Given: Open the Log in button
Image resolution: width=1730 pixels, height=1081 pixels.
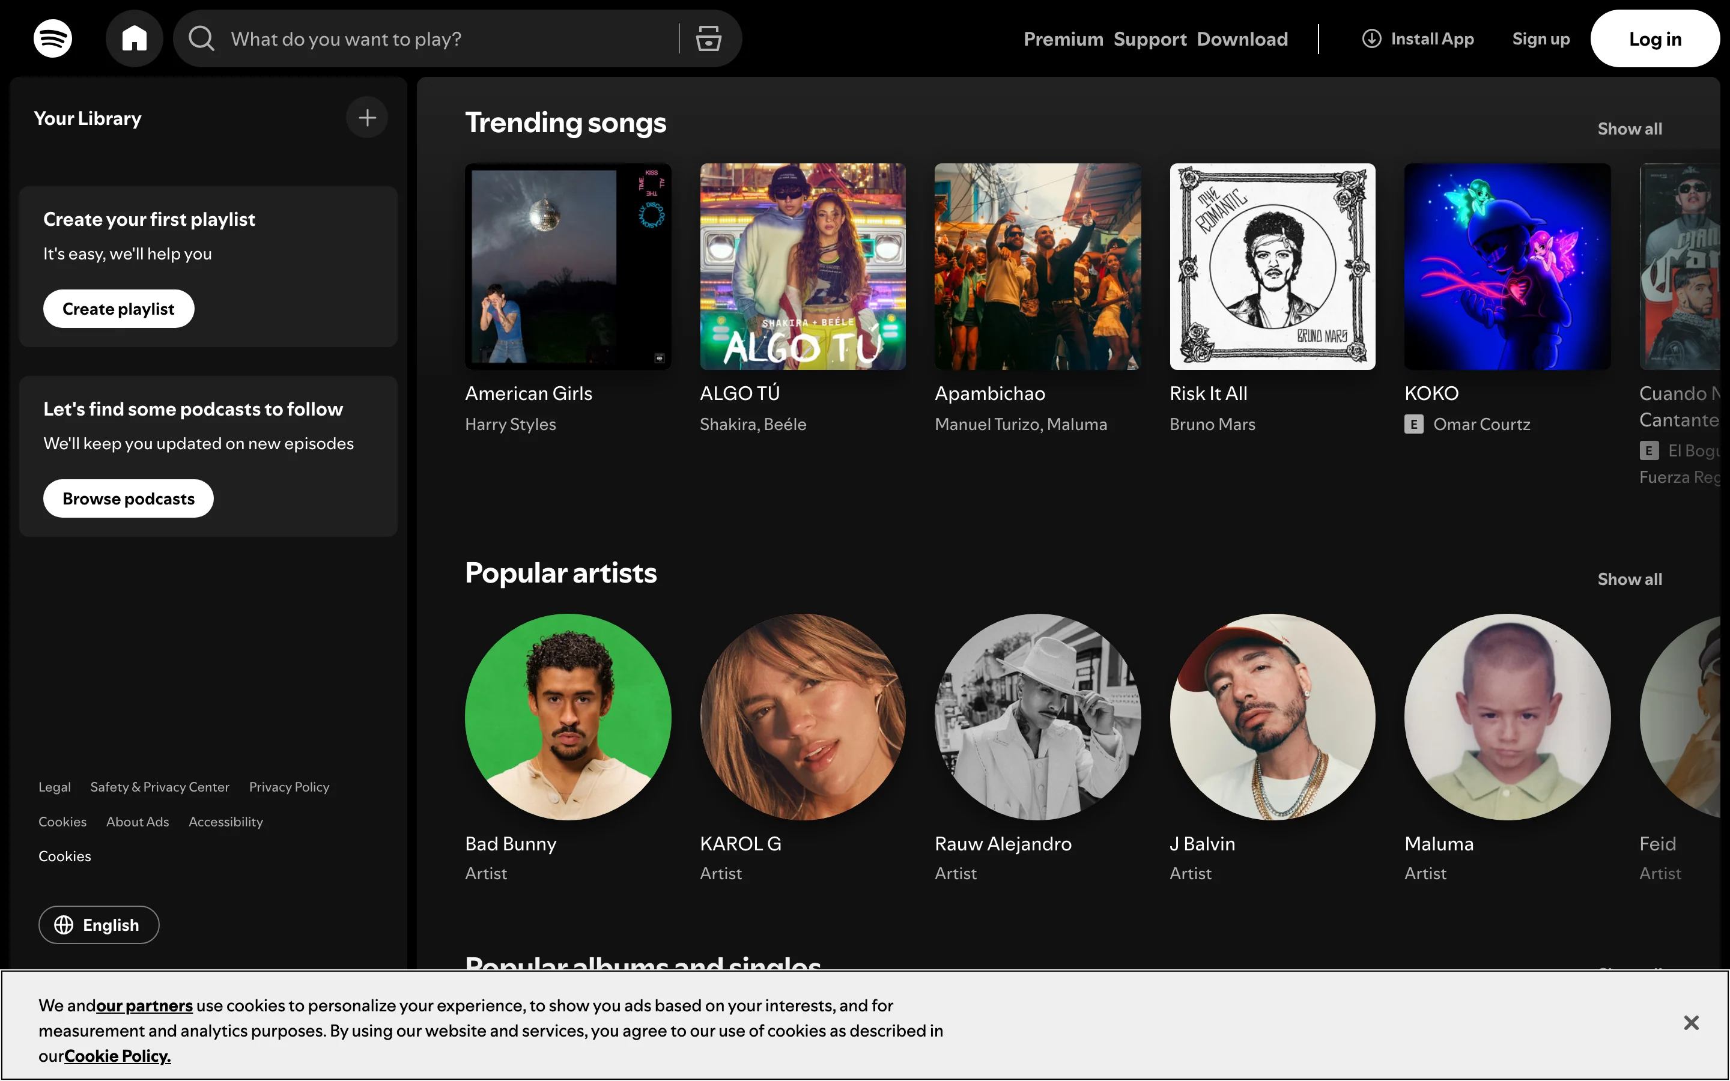Looking at the screenshot, I should click(1655, 38).
